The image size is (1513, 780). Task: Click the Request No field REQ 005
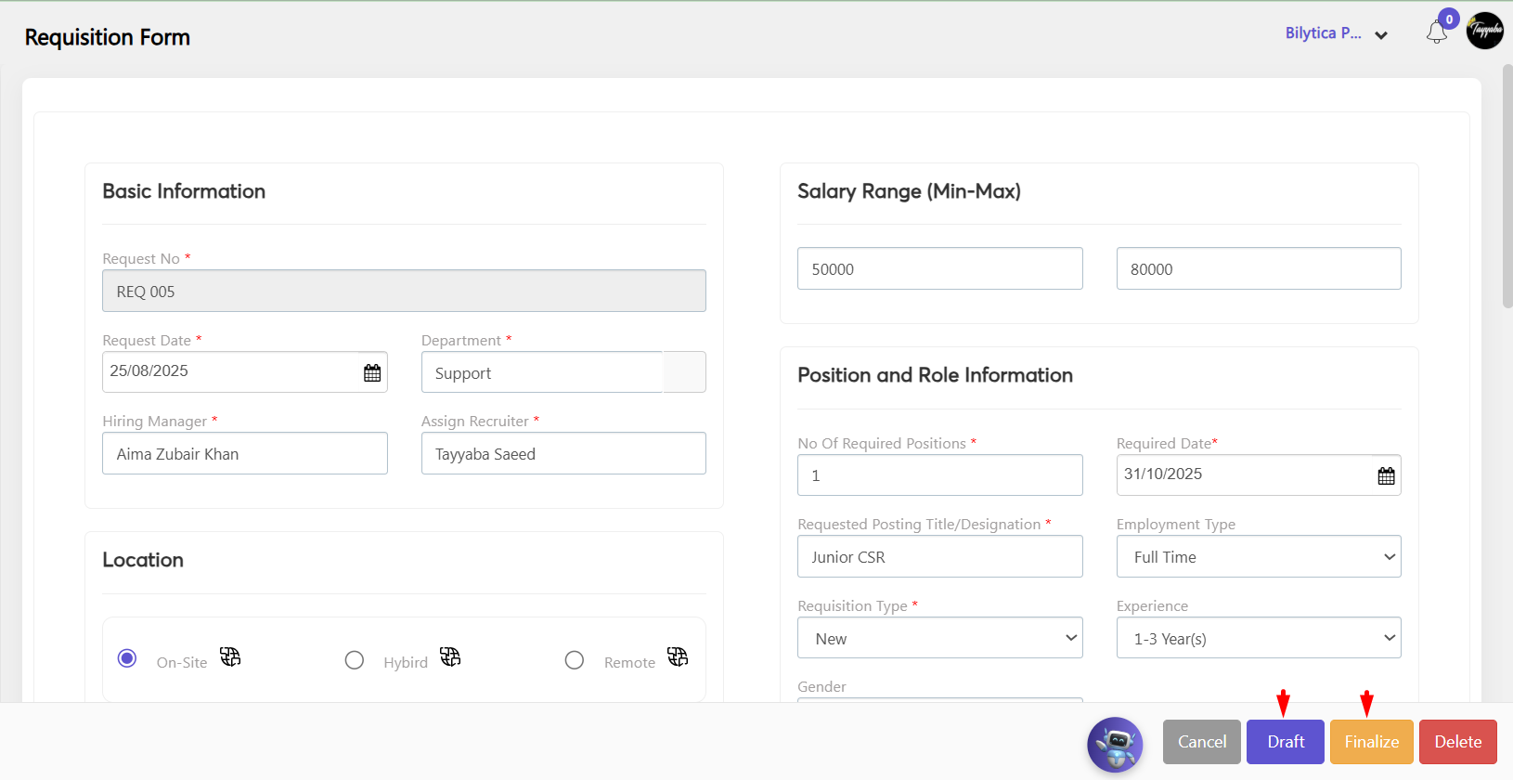404,291
